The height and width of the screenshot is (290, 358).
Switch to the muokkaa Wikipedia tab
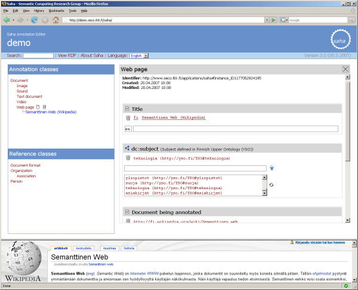click(x=109, y=248)
